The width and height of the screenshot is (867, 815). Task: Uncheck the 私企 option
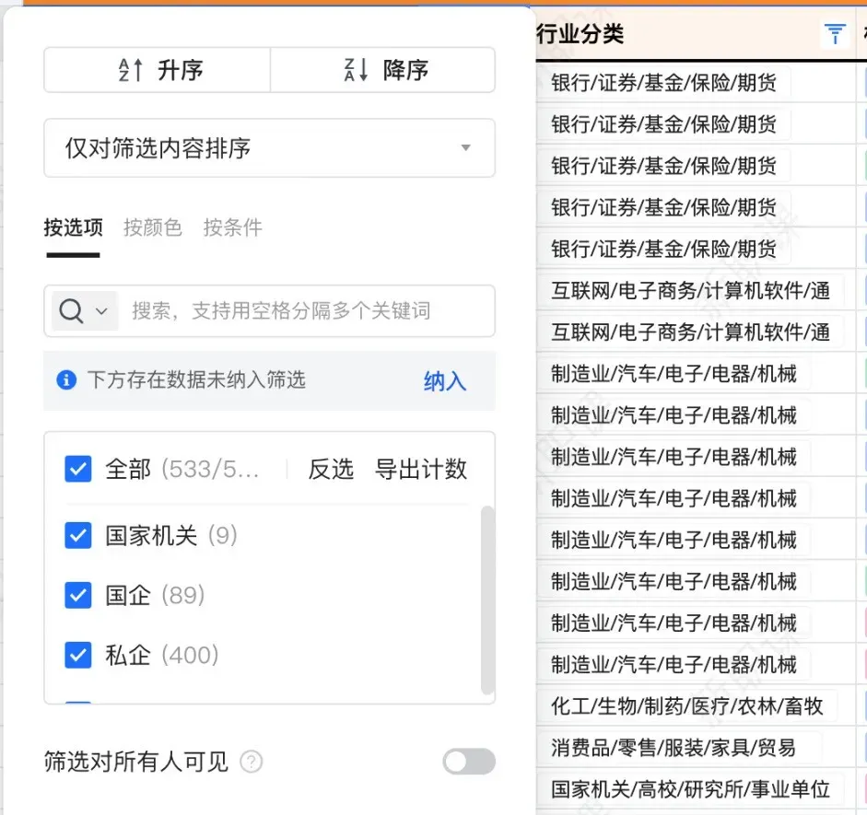(x=77, y=655)
